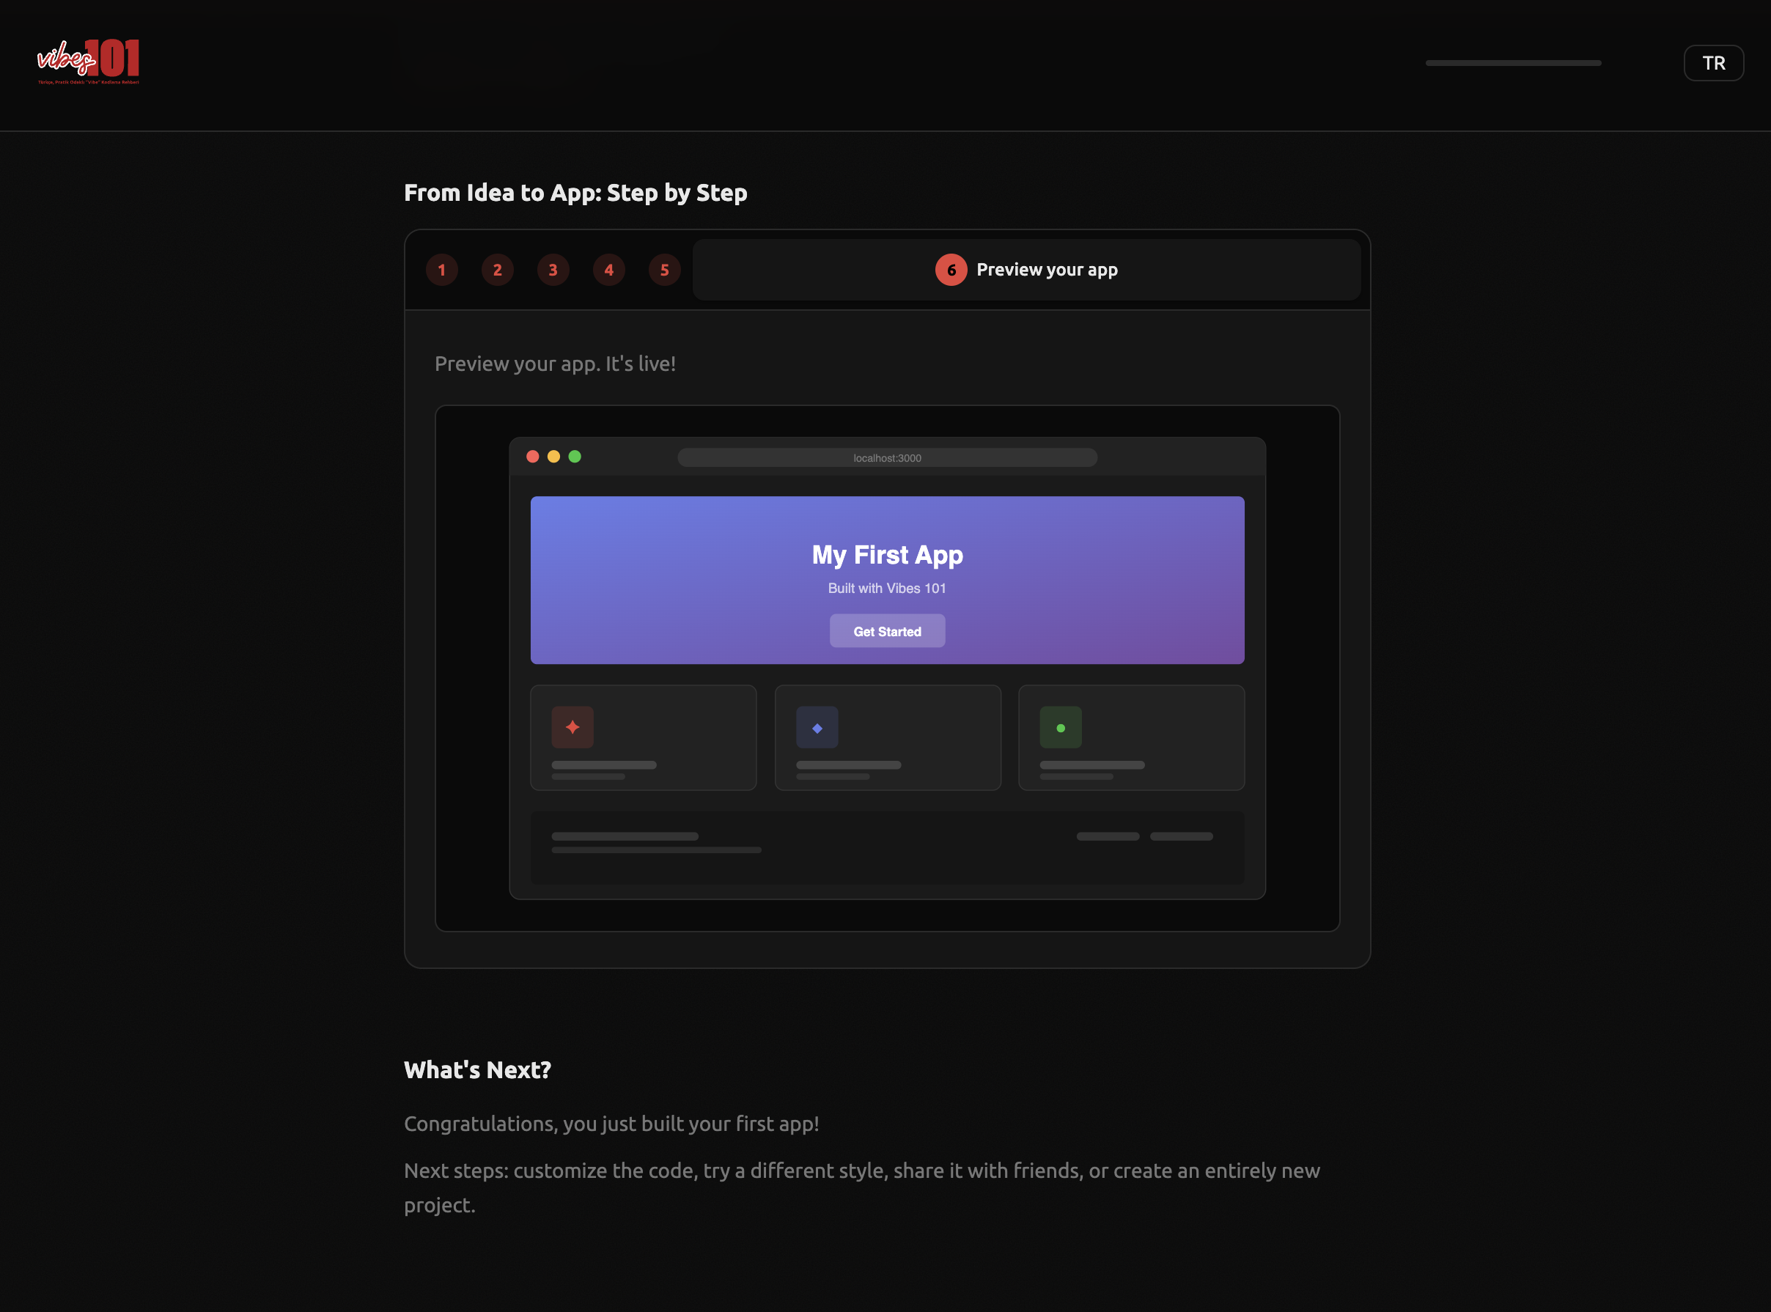Image resolution: width=1771 pixels, height=1312 pixels.
Task: Click the red sparkle feature icon
Action: pyautogui.click(x=572, y=728)
